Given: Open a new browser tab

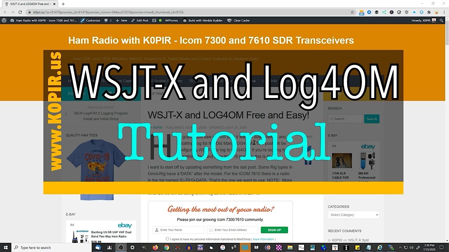Looking at the screenshot, I should click(x=63, y=4).
